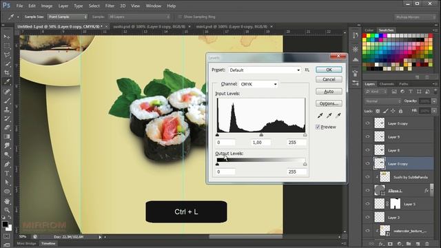The height and width of the screenshot is (248, 441).
Task: Select the Horizontal Type tool
Action: [x=7, y=173]
